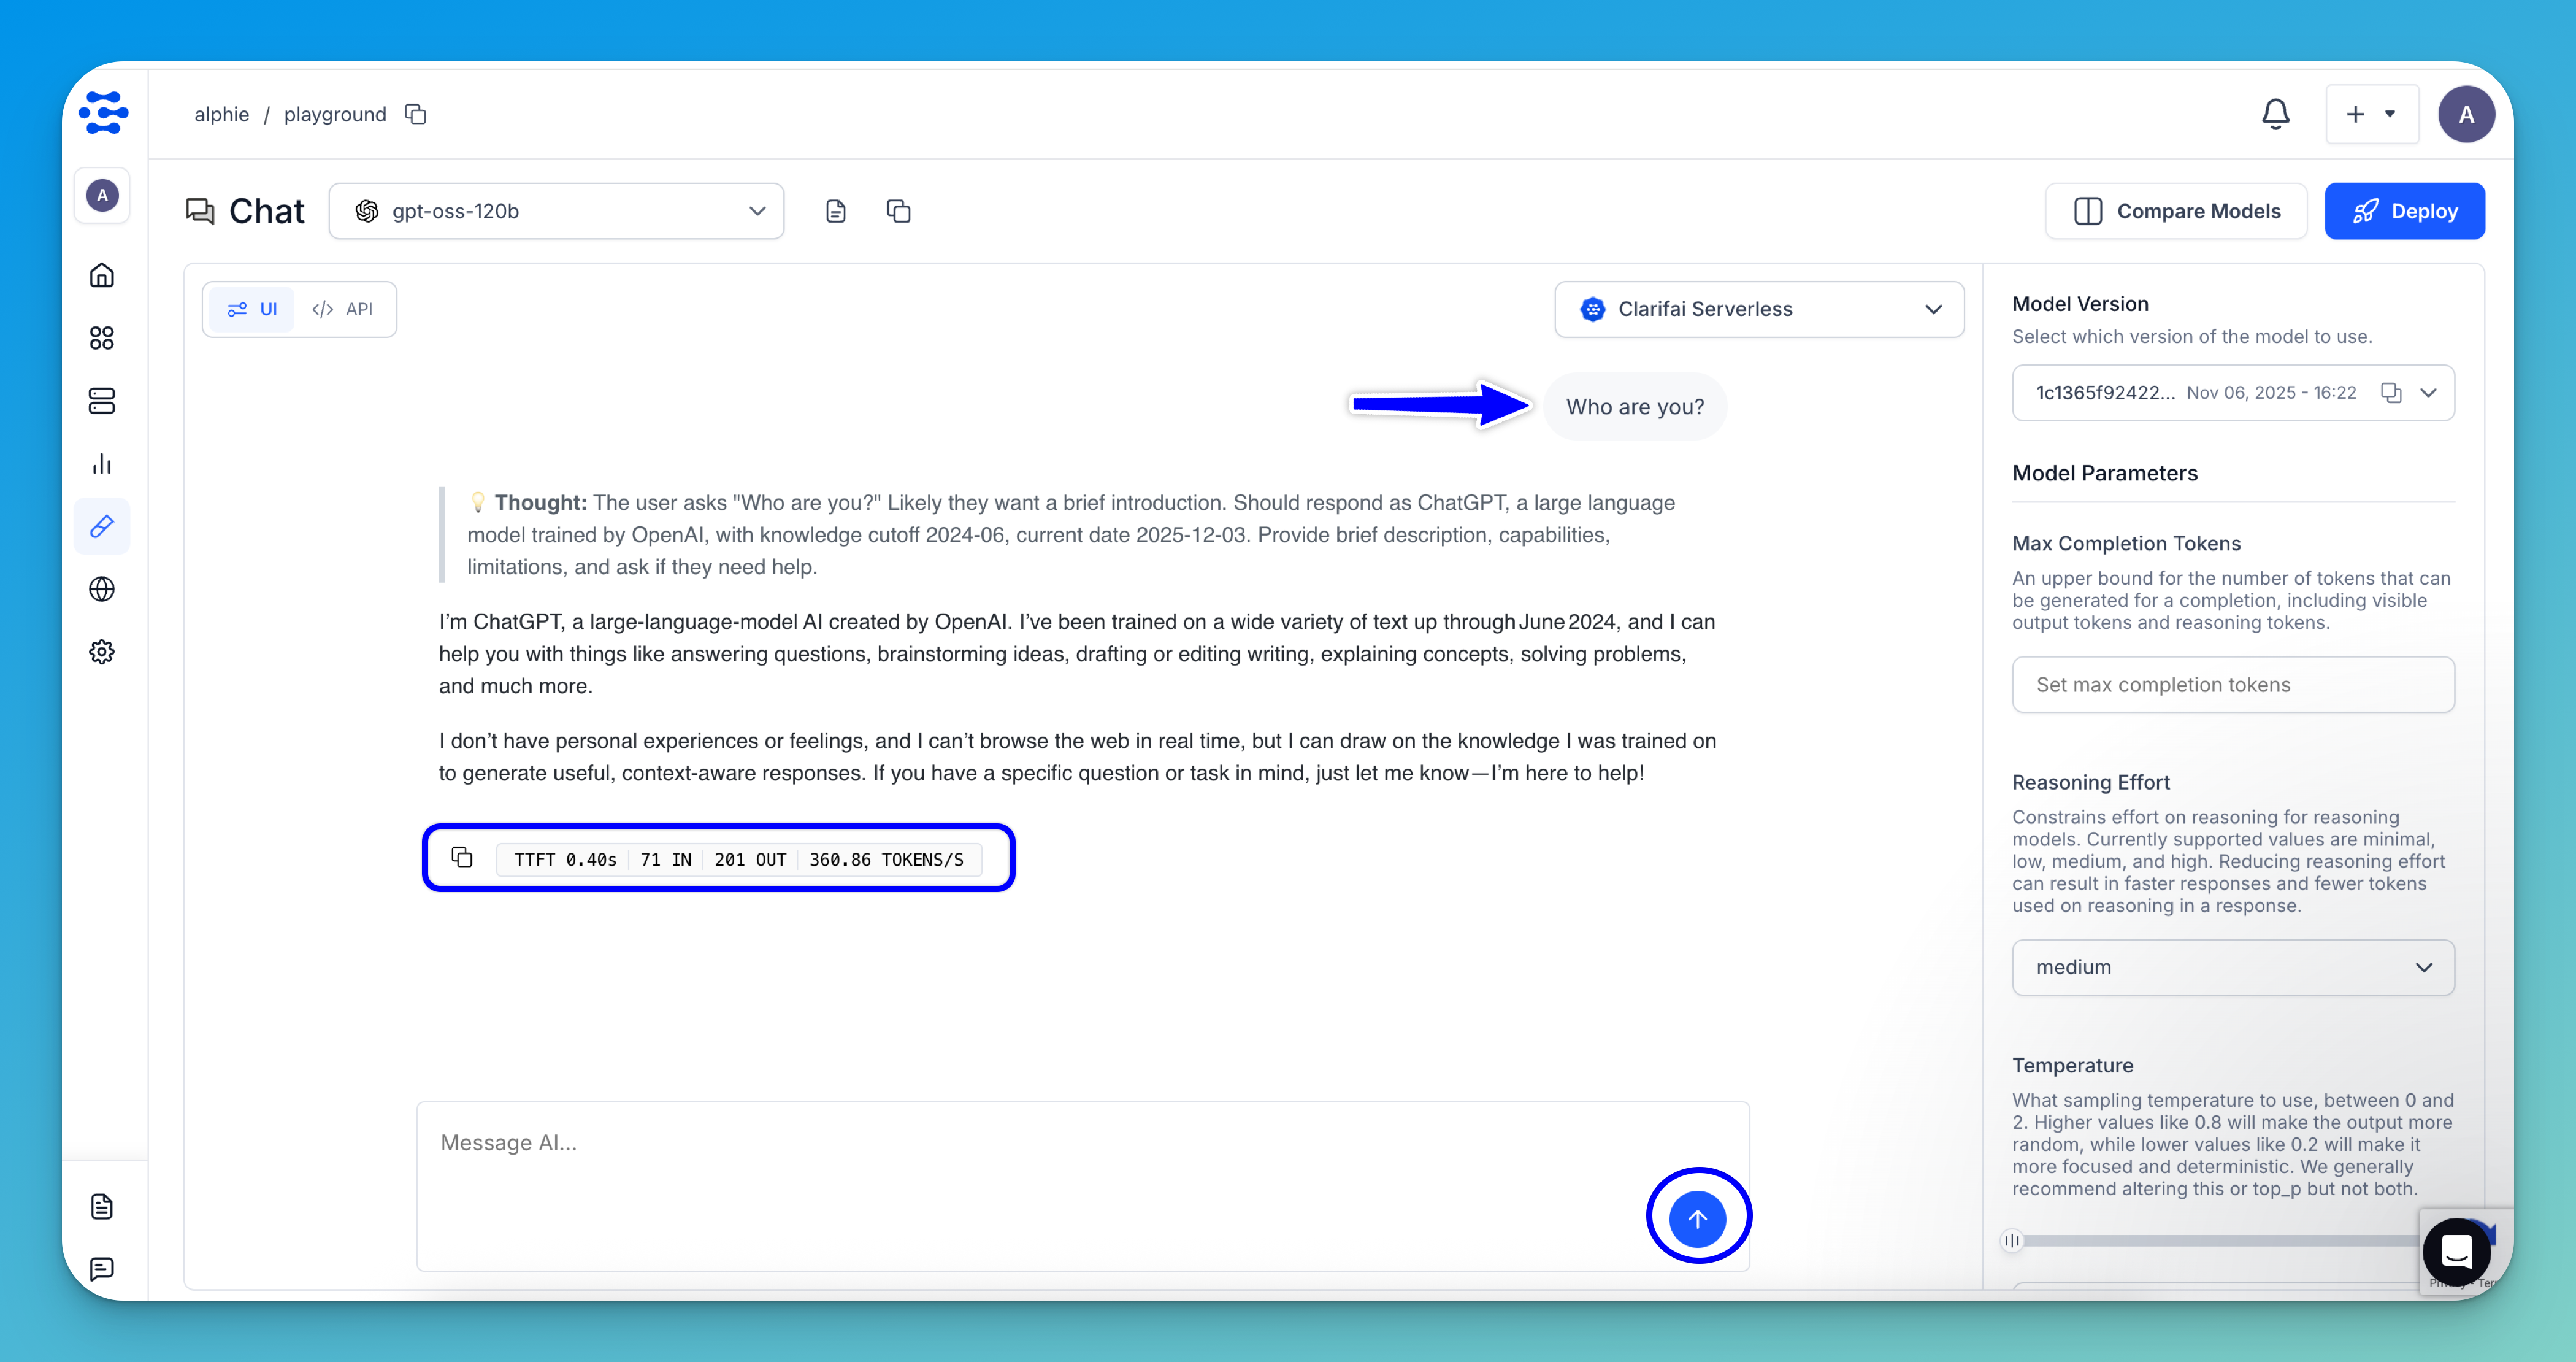Screen dimensions: 2576x1362
Task: Open the Clarifai Serverless deployment dropdown
Action: (x=1758, y=309)
